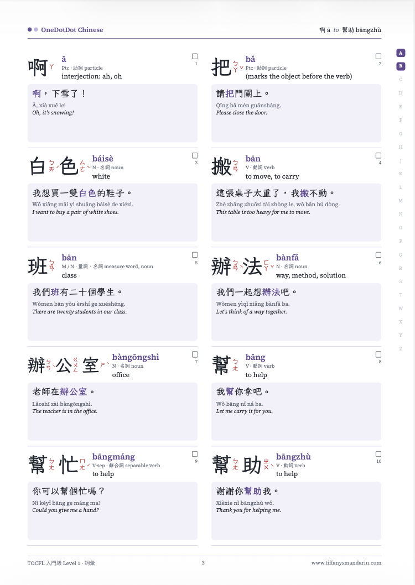The width and height of the screenshot is (415, 585).
Task: Check off the 幫助 bāngzhù card
Action: click(x=378, y=454)
